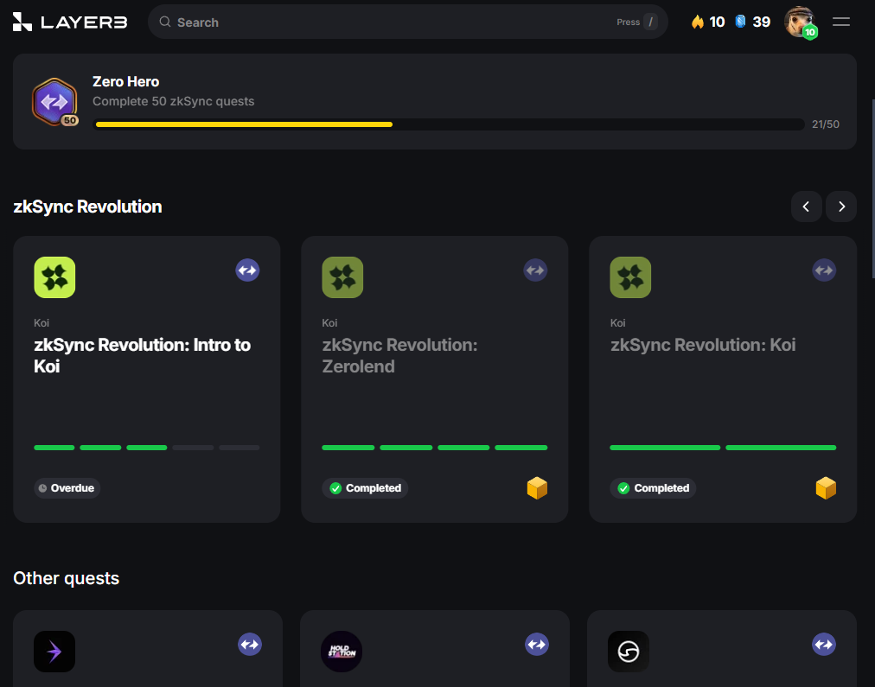Open the user profile avatar
The width and height of the screenshot is (875, 687).
click(799, 22)
